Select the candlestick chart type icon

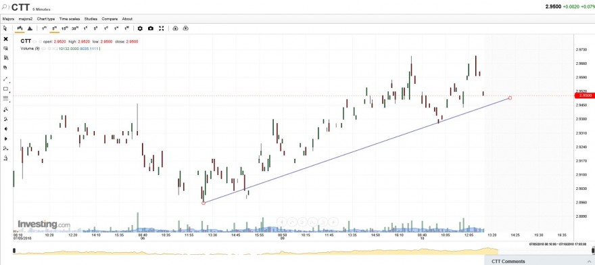point(20,28)
